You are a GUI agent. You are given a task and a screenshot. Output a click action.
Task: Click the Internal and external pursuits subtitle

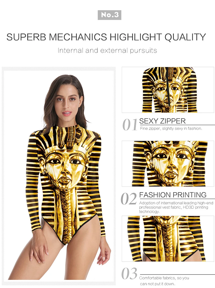107,50
